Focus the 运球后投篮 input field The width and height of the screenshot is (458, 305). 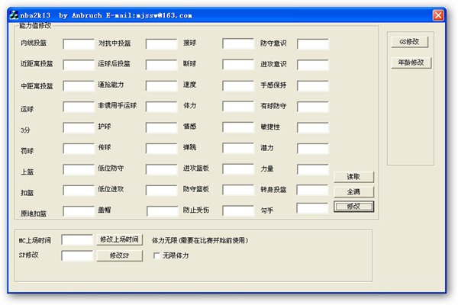162,65
